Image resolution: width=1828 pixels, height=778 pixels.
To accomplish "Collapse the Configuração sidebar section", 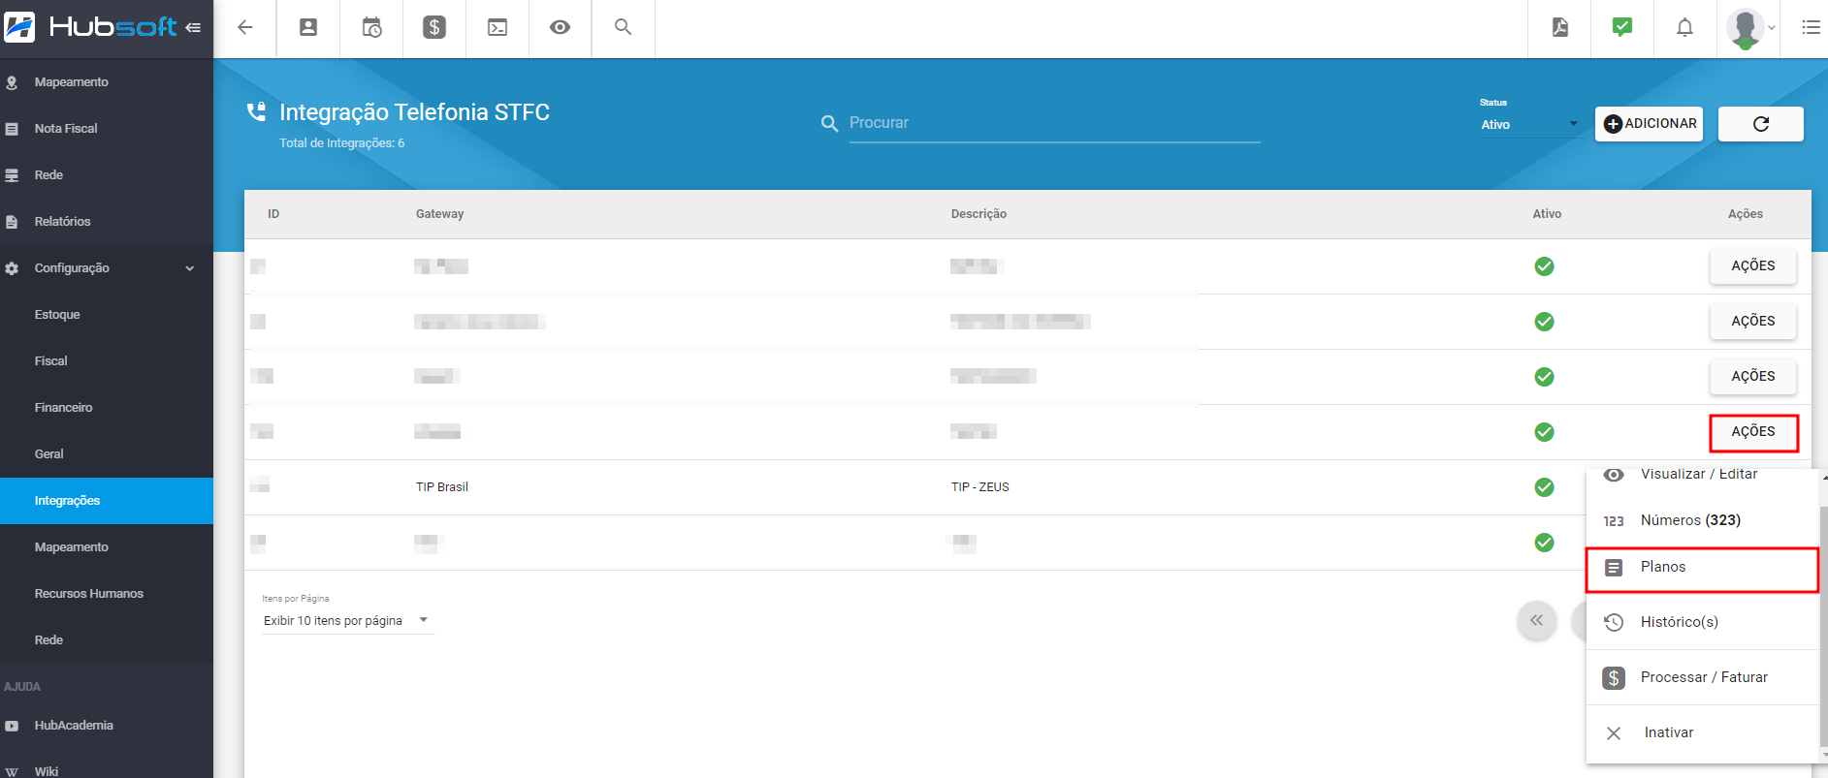I will pos(107,268).
